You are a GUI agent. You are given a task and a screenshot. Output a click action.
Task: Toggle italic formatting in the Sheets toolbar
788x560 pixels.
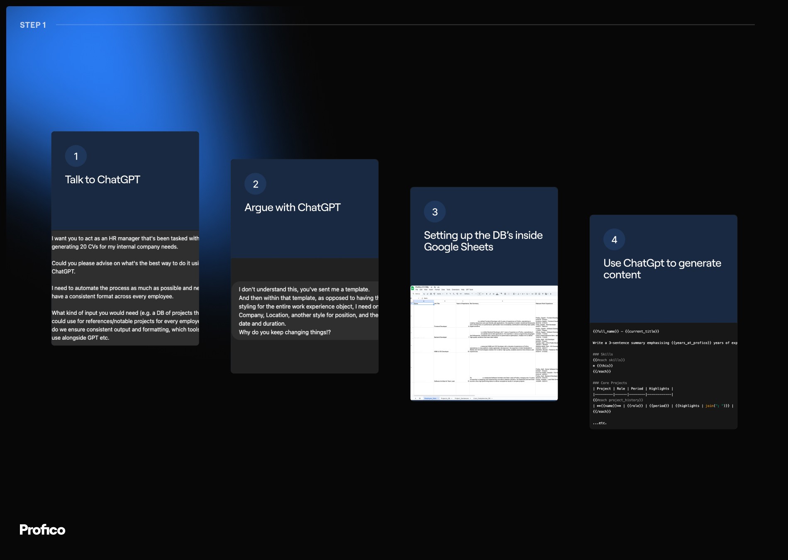click(490, 294)
